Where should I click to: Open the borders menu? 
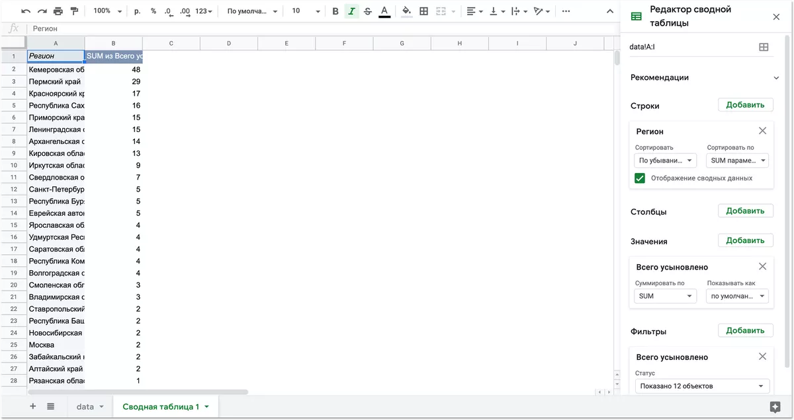point(423,11)
